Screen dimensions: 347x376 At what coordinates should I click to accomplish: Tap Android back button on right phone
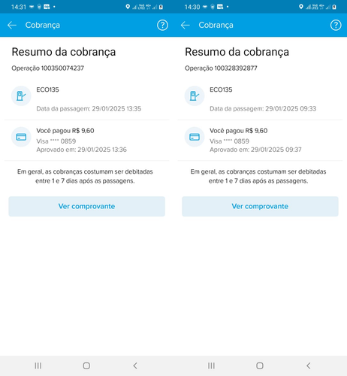pos(309,365)
